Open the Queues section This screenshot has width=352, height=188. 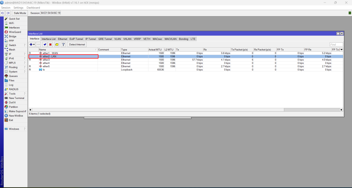13,76
